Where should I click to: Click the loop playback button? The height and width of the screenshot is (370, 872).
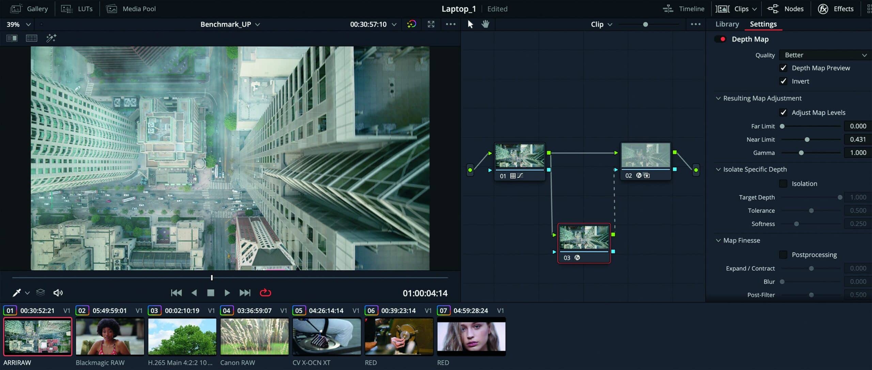pos(265,292)
